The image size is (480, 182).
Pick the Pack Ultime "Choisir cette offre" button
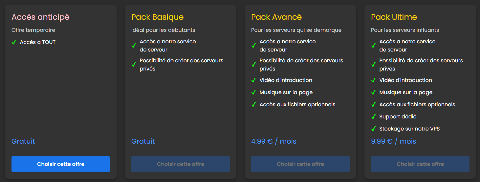pyautogui.click(x=420, y=164)
